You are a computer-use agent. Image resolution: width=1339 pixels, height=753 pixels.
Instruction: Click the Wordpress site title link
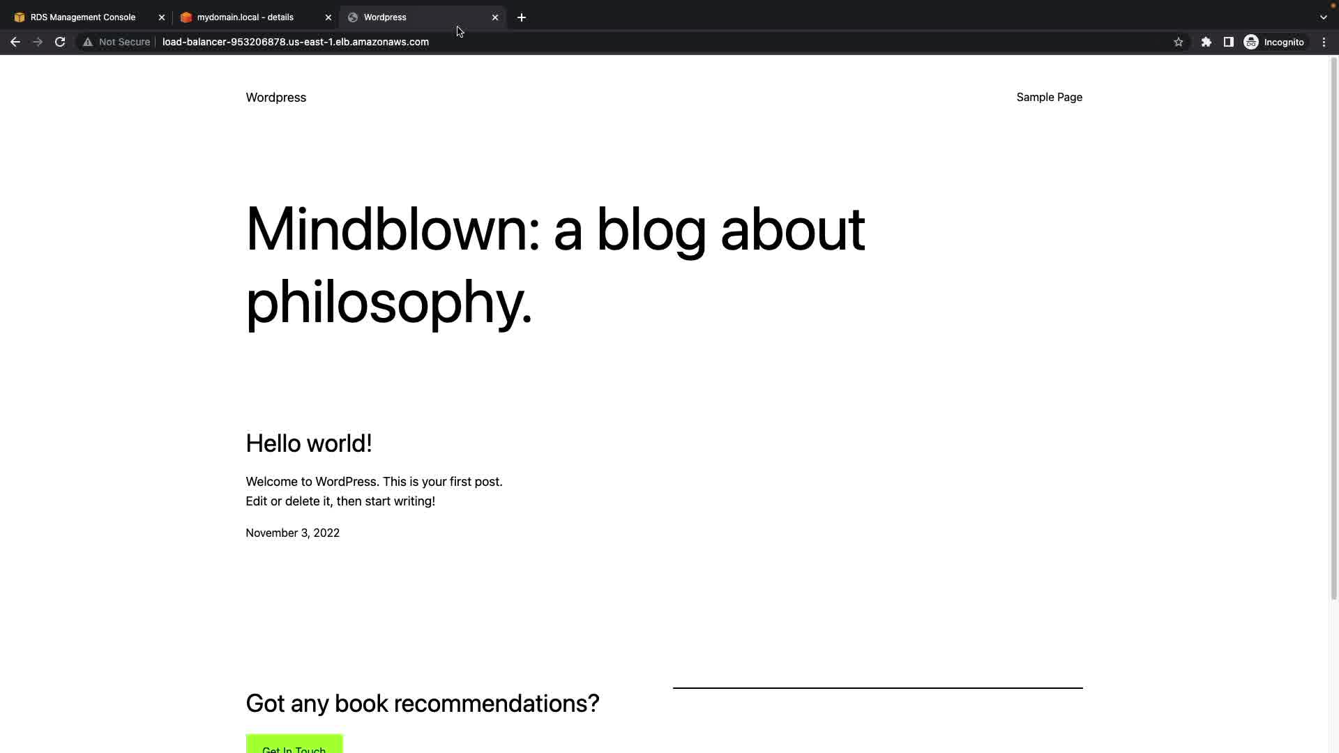pos(275,98)
